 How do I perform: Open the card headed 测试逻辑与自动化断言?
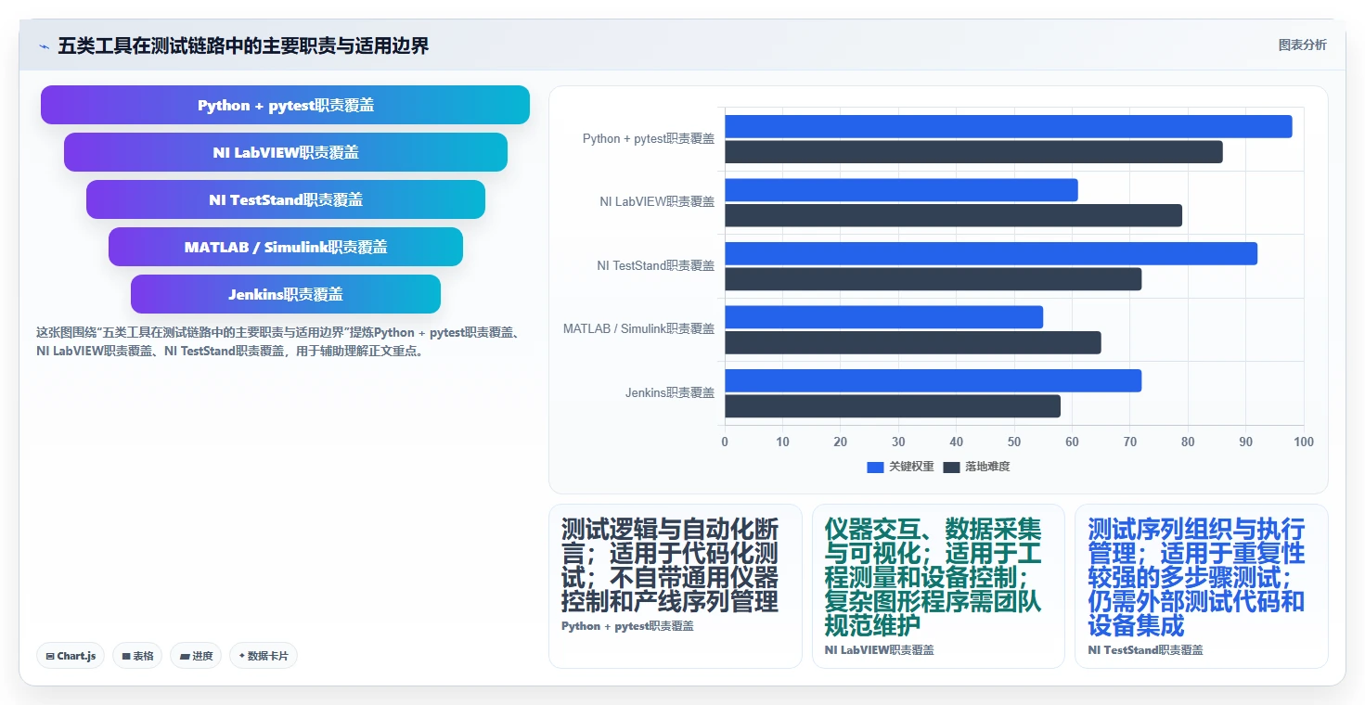click(676, 585)
